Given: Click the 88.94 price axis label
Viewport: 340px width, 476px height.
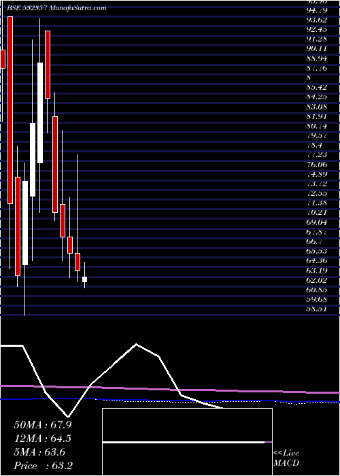Looking at the screenshot, I should pyautogui.click(x=316, y=58).
